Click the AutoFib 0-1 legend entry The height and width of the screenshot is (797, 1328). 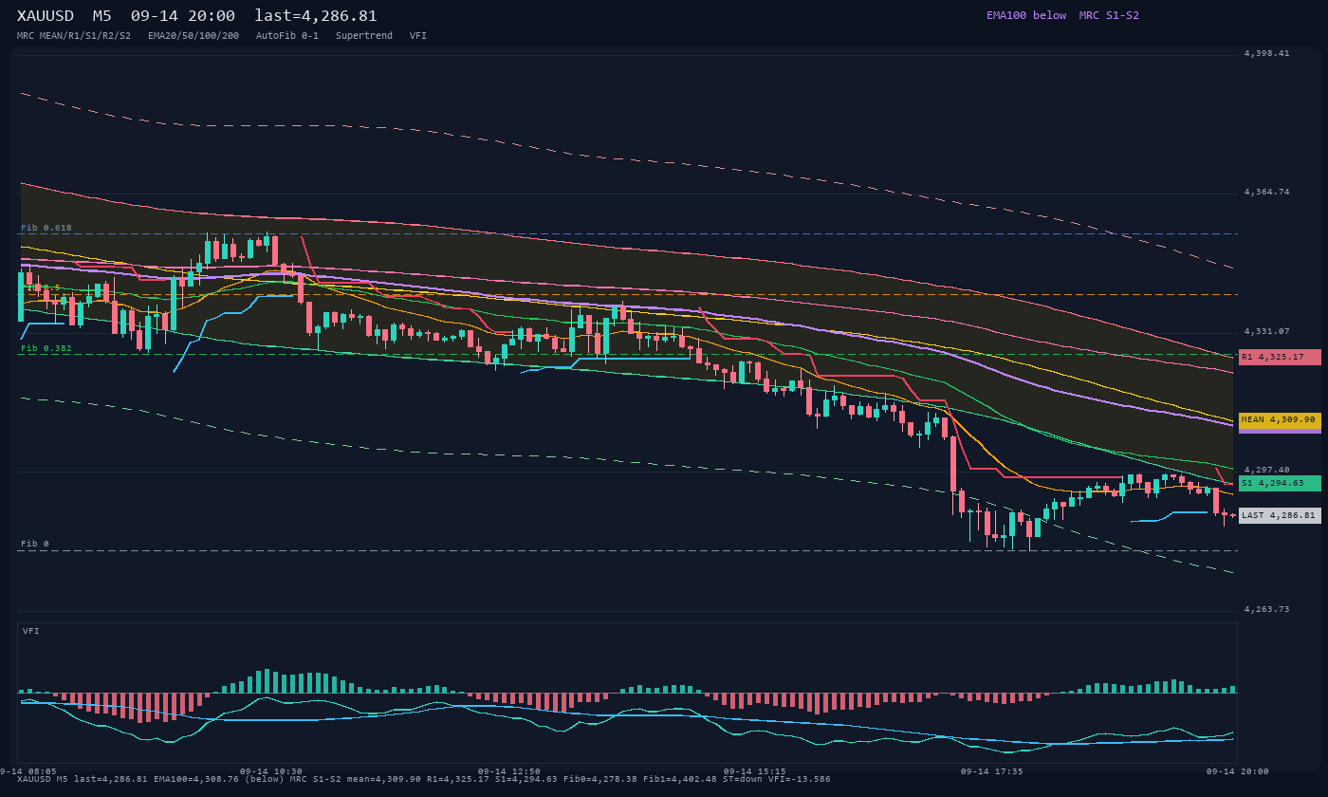287,35
